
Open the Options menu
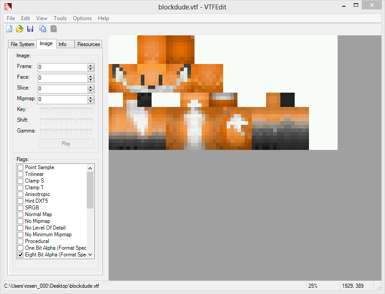pos(82,18)
